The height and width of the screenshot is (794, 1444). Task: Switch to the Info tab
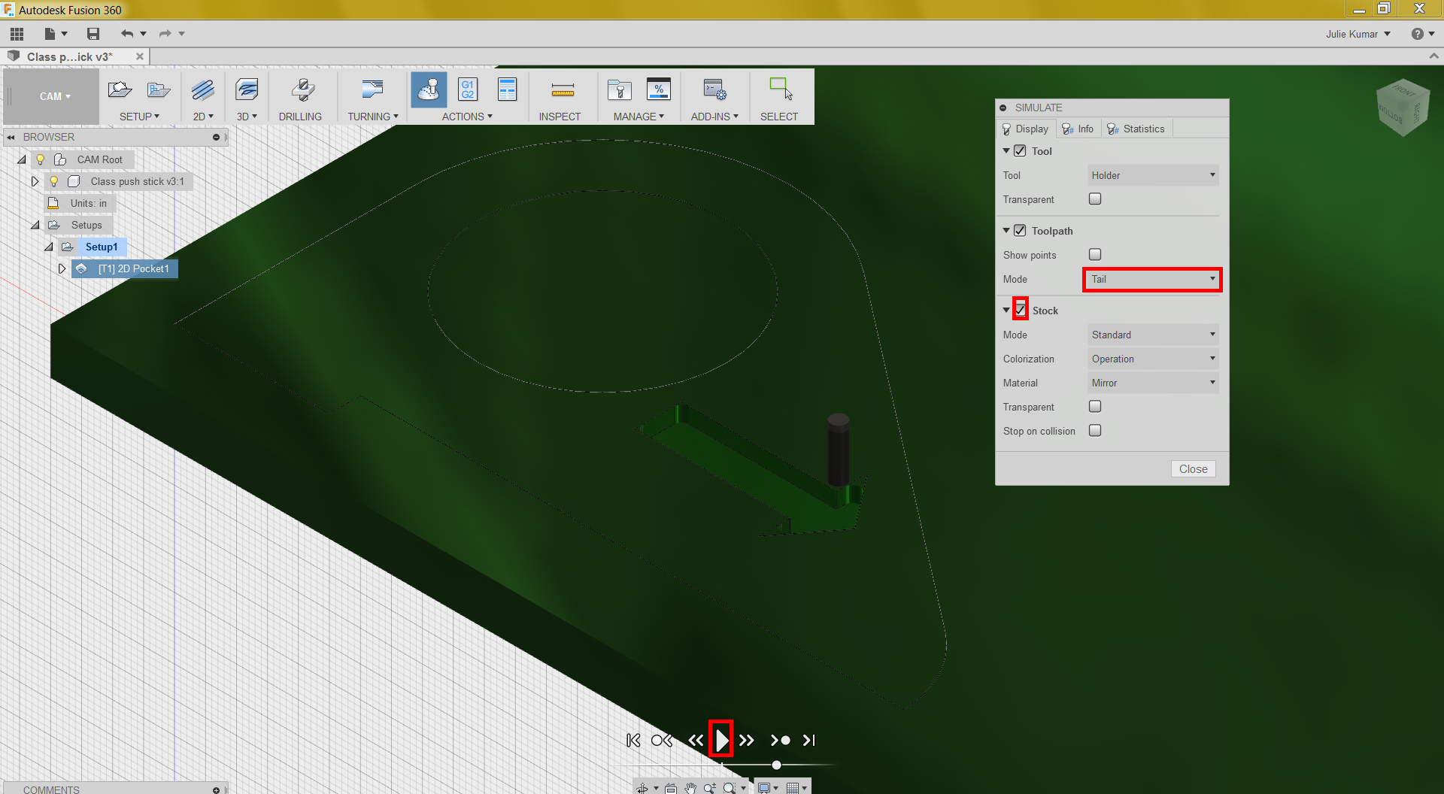pyautogui.click(x=1078, y=129)
